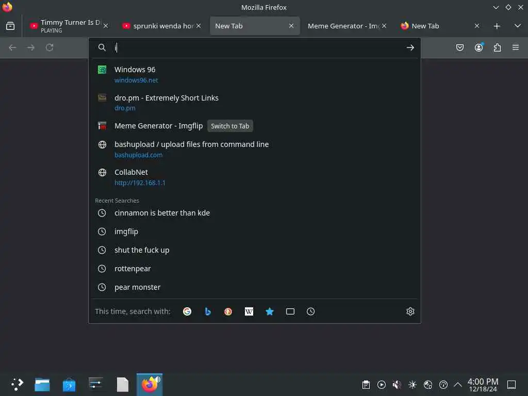Search this time with Bing
This screenshot has width=528, height=396.
(208, 311)
